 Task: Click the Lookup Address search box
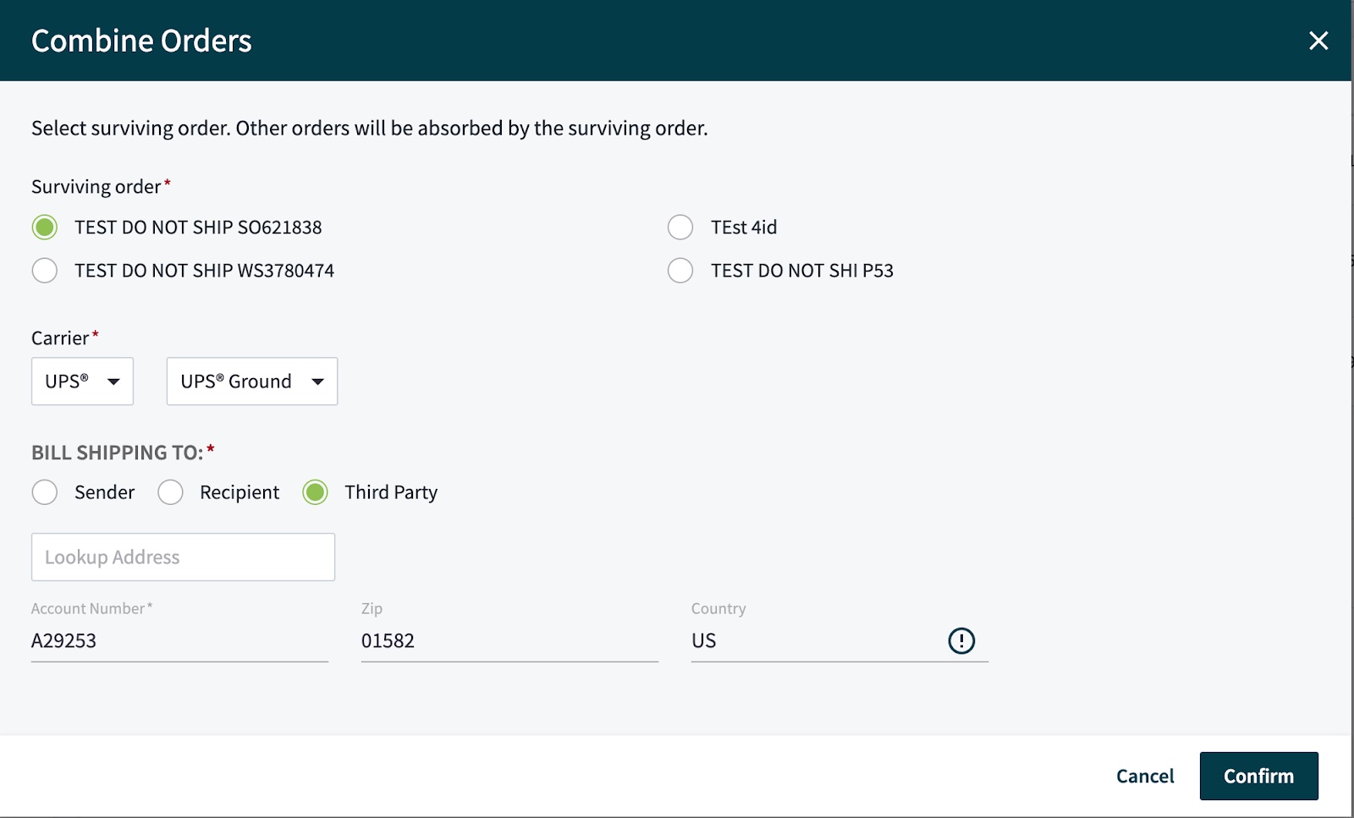(x=182, y=557)
